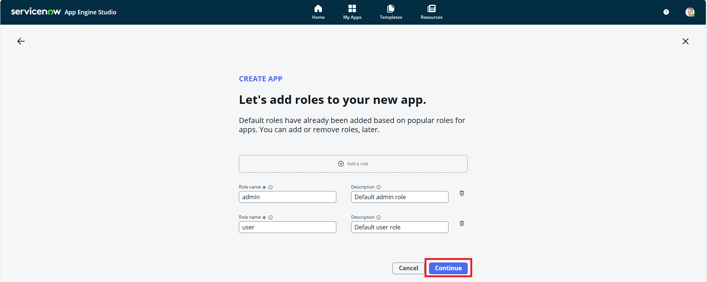Delete the user role row

click(461, 223)
